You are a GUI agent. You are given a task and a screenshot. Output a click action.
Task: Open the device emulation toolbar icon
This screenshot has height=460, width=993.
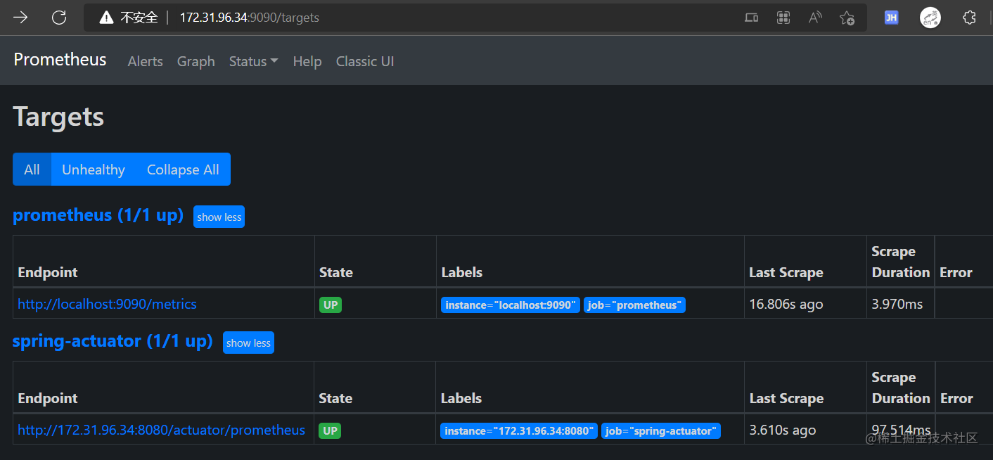751,17
